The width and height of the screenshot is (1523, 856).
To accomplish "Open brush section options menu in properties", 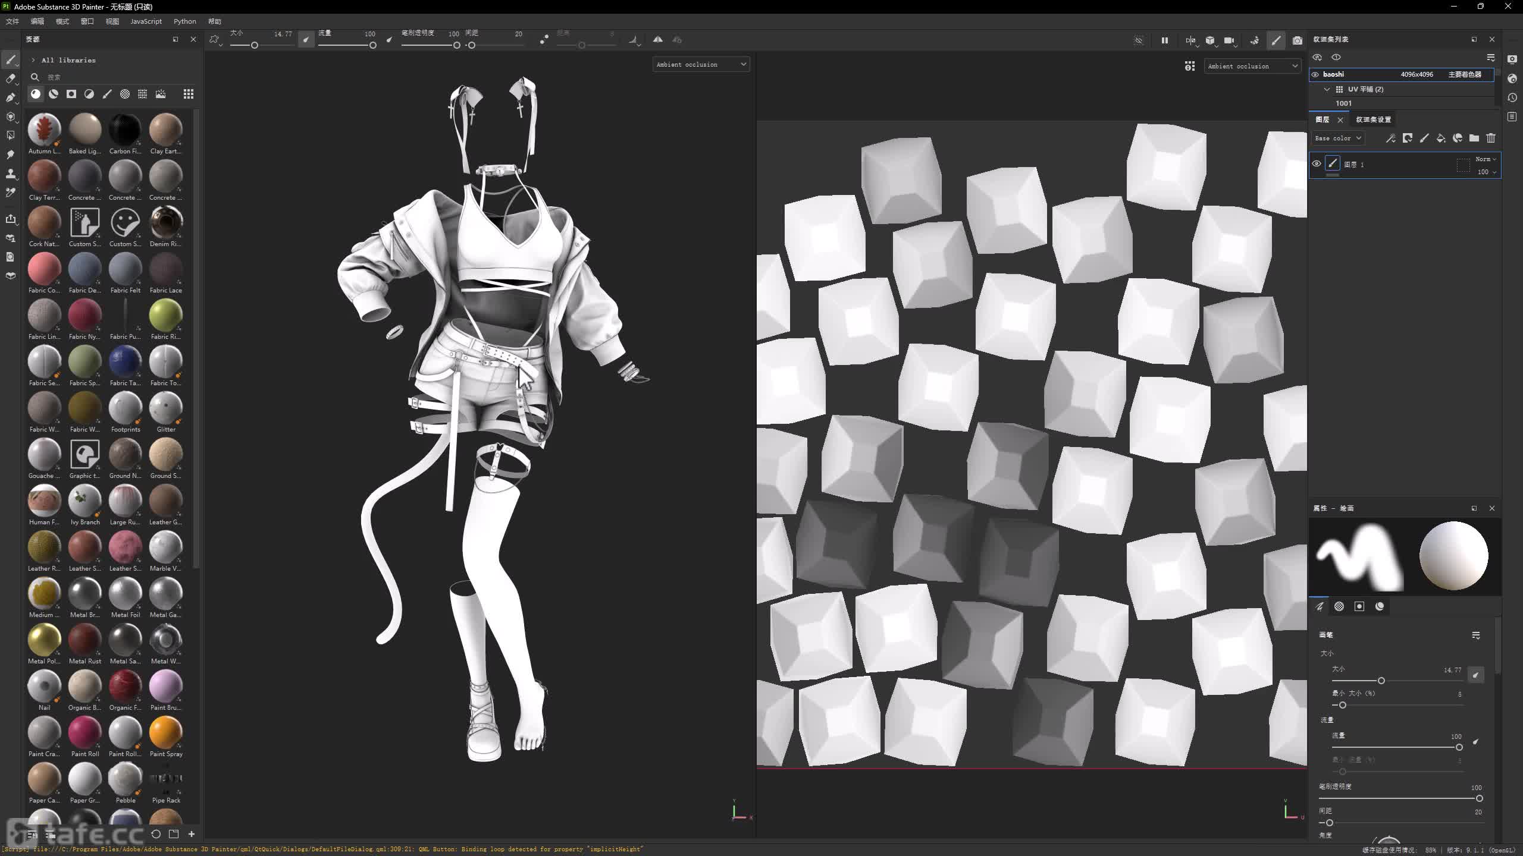I will (x=1476, y=635).
